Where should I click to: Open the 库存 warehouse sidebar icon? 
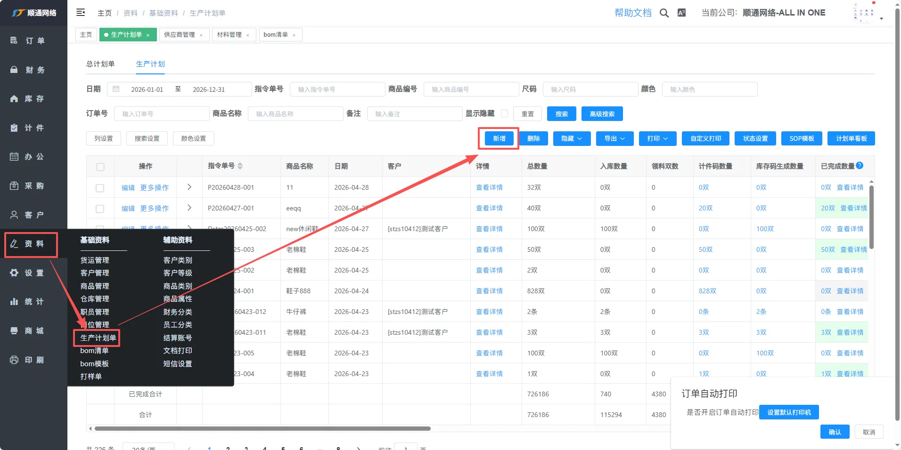[x=14, y=99]
